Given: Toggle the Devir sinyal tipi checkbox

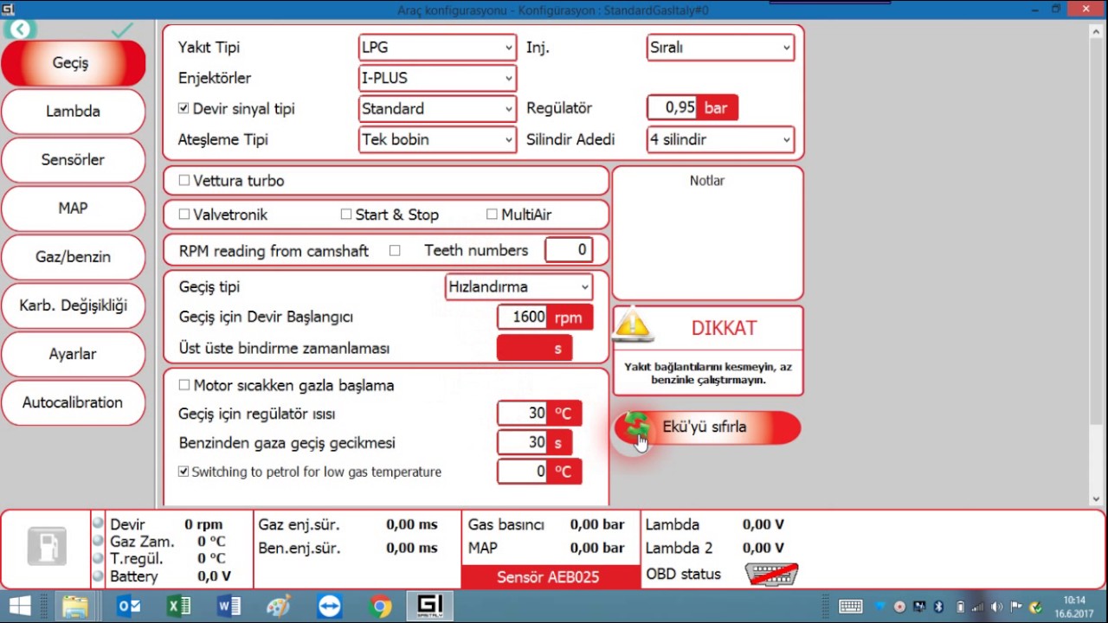Looking at the screenshot, I should click(184, 109).
